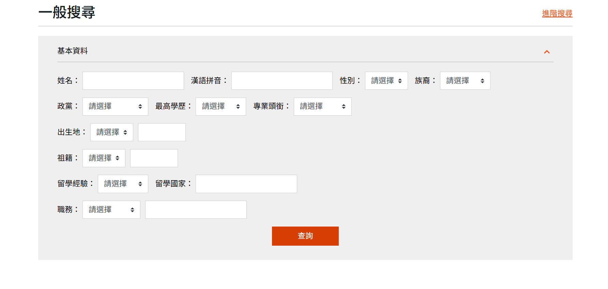Expand the 出生地 birthplace dropdown
The width and height of the screenshot is (608, 289).
[111, 132]
